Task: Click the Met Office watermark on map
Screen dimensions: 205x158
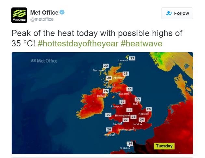Action: click(44, 61)
